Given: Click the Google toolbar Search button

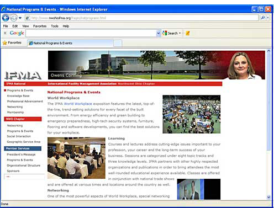Looking at the screenshot, I should pos(170,33).
